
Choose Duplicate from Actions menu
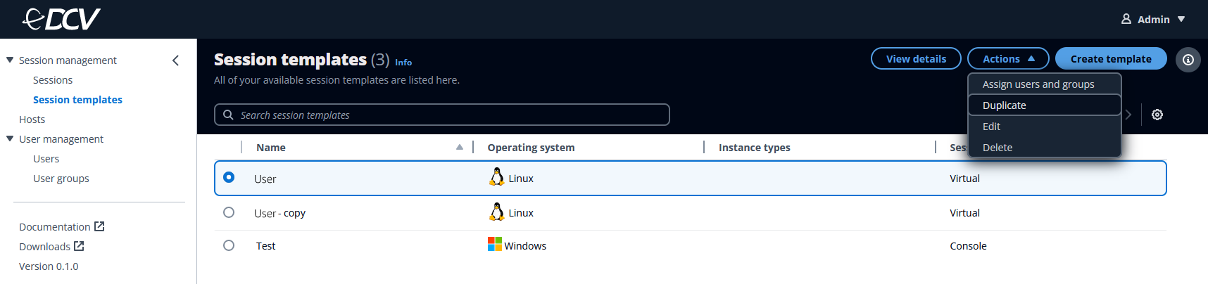click(x=1005, y=105)
